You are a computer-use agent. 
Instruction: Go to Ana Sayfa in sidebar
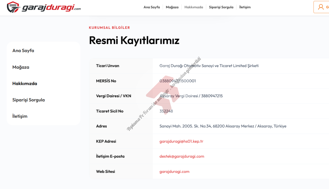[23, 50]
